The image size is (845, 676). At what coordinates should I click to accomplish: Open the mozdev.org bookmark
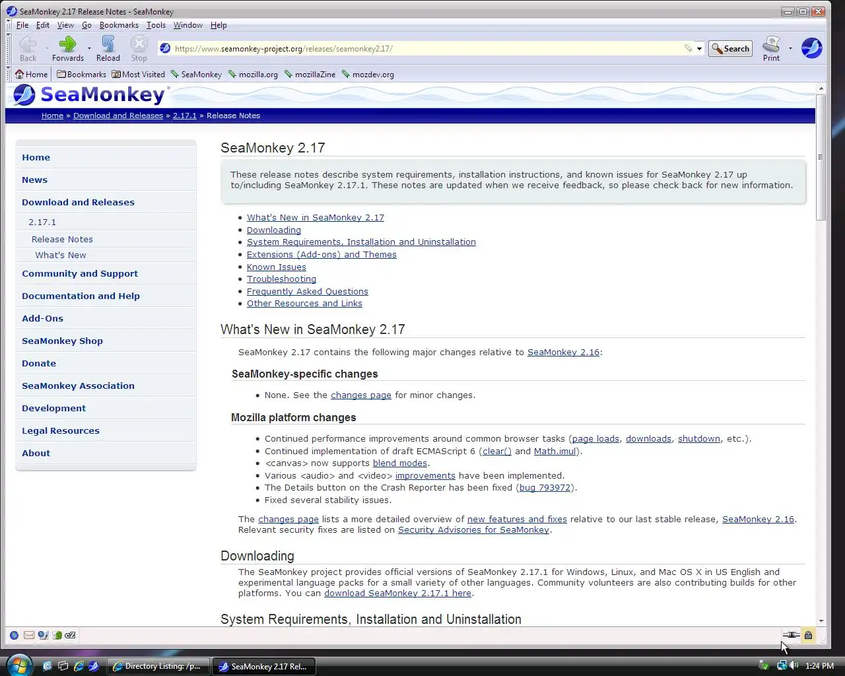[368, 74]
